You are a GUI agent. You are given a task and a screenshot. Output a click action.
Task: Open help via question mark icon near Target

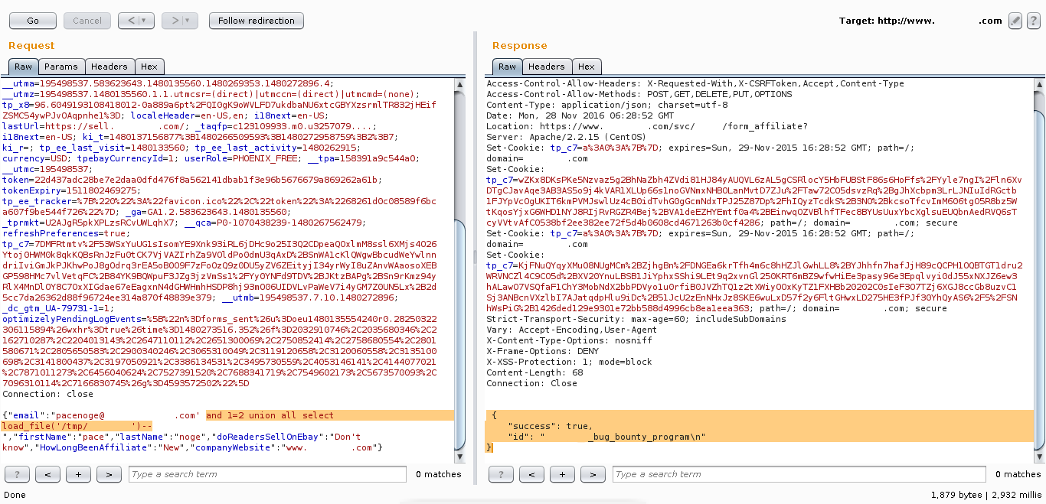point(1032,21)
